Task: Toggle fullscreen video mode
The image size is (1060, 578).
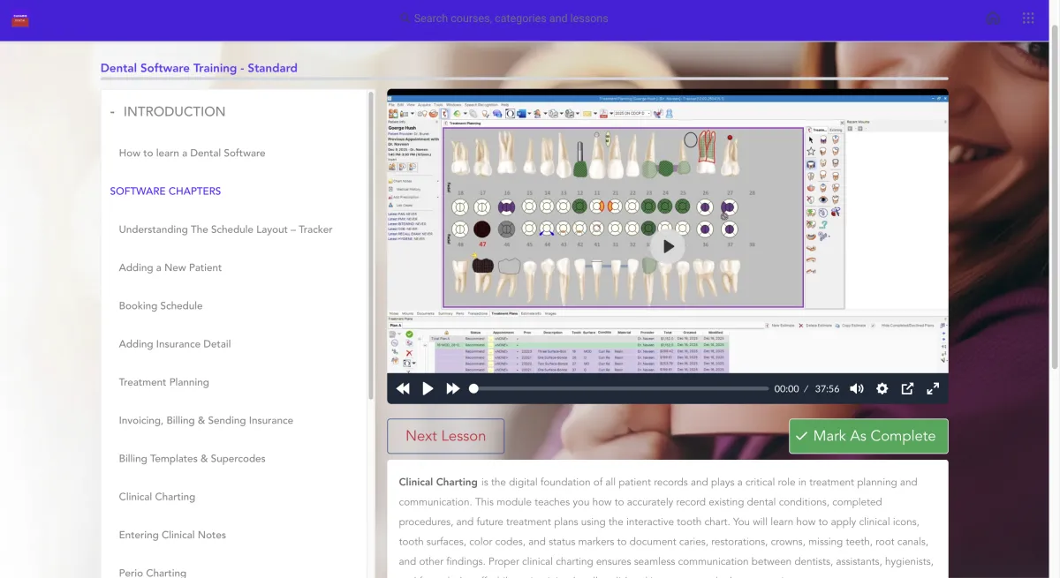Action: pos(932,388)
